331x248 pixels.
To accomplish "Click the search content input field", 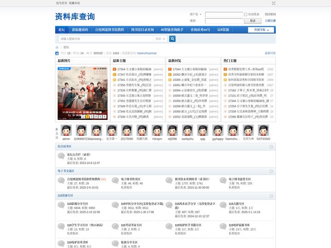I will [x=106, y=39].
